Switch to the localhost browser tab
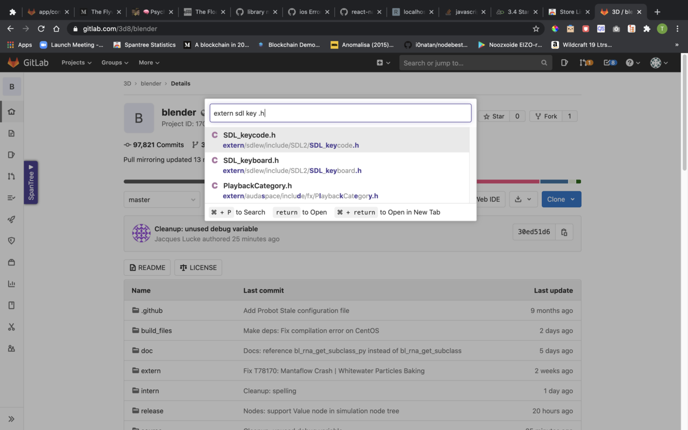688x430 pixels. (413, 12)
